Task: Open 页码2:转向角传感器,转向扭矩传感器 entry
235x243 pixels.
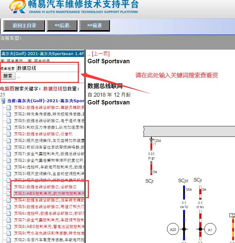Action: (49, 114)
